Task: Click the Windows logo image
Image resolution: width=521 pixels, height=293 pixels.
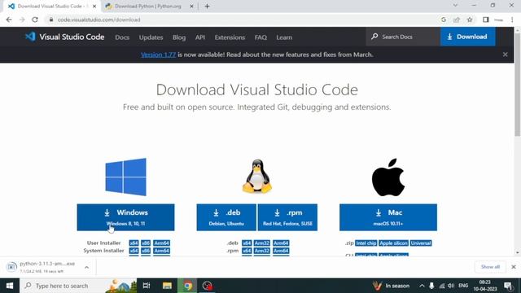Action: coord(125,177)
